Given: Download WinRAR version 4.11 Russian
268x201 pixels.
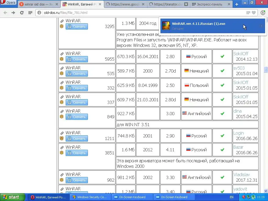Looking at the screenshot, I should [x=77, y=153].
